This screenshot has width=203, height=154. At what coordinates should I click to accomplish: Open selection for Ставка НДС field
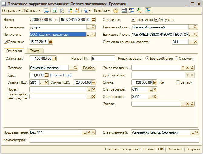[x=41, y=82]
